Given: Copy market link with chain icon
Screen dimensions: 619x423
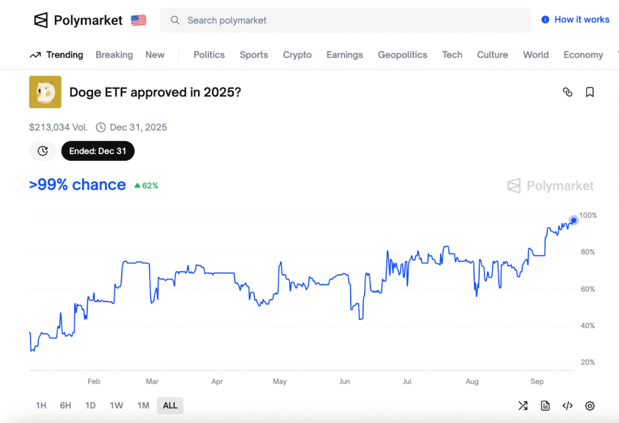Looking at the screenshot, I should [x=567, y=92].
